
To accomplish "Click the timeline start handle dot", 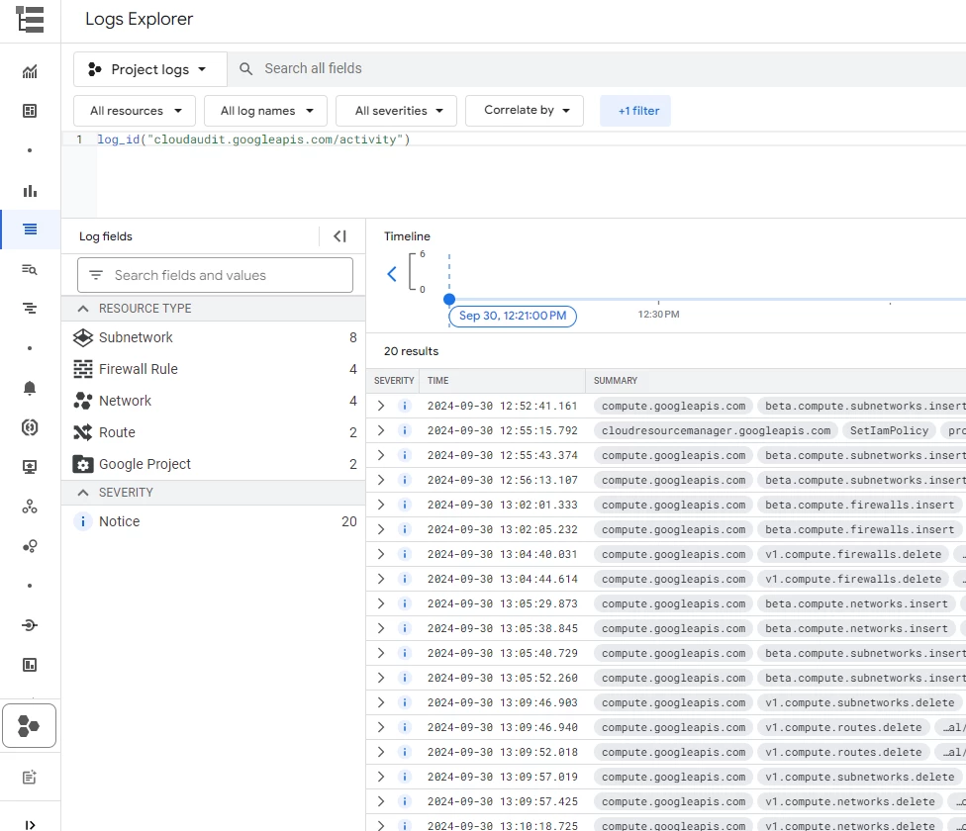I will 449,299.
